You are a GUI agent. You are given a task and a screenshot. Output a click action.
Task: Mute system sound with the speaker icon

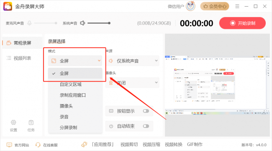click(x=82, y=23)
